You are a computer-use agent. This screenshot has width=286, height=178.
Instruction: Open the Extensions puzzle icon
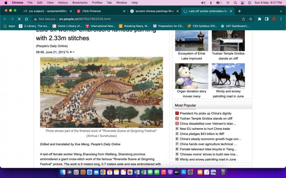pyautogui.click(x=259, y=19)
